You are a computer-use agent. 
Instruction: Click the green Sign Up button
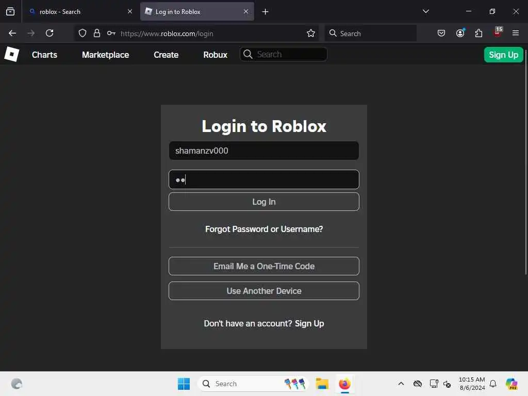click(x=503, y=55)
